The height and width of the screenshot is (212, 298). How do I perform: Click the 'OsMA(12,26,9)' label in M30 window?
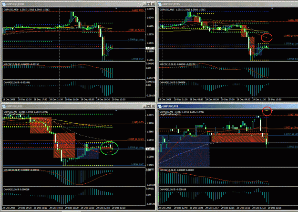coord(12,83)
